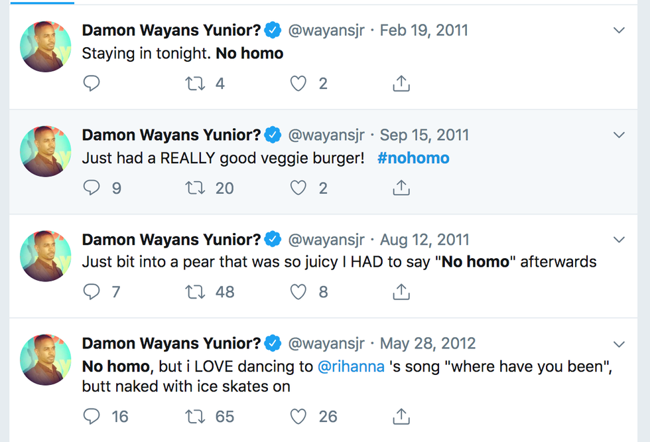Like the 'Staying in tonight' tweet

(x=298, y=84)
